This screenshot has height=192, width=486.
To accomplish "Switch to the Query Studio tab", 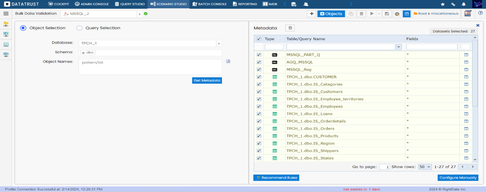I will [x=129, y=4].
